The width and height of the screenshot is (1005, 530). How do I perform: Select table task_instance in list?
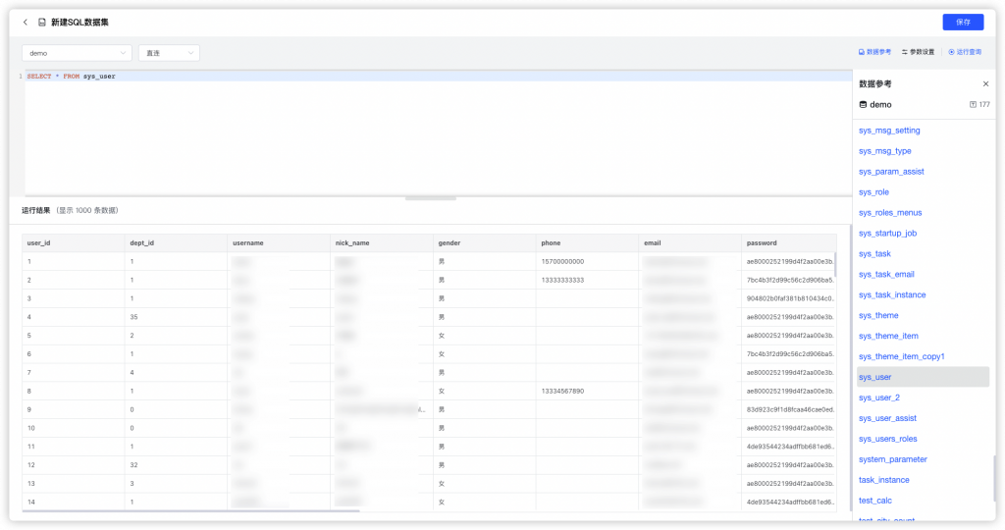(883, 479)
